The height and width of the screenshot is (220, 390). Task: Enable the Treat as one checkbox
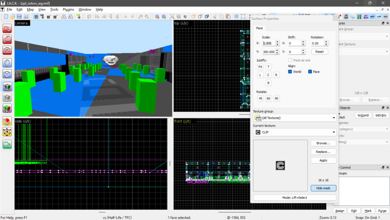point(290,60)
